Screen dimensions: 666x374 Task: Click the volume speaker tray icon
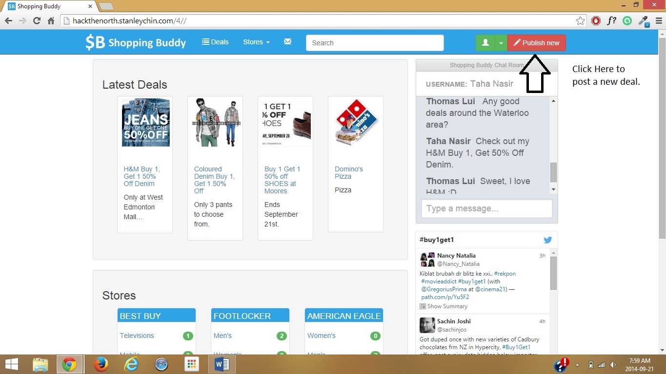(x=613, y=365)
